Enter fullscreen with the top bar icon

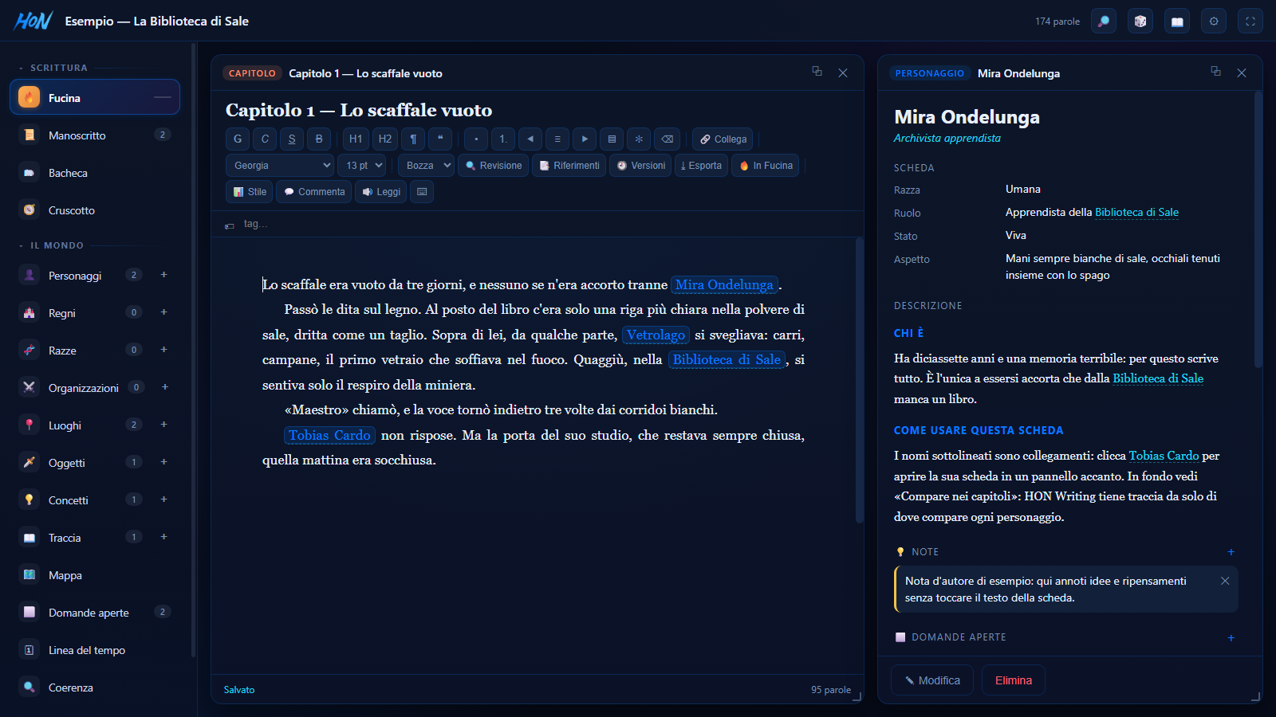pos(1250,22)
